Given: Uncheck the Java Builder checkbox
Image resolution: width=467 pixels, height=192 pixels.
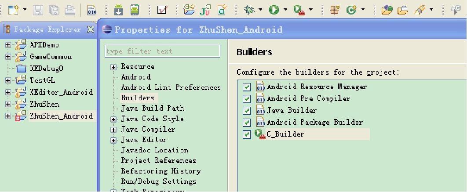Looking at the screenshot, I should point(247,110).
